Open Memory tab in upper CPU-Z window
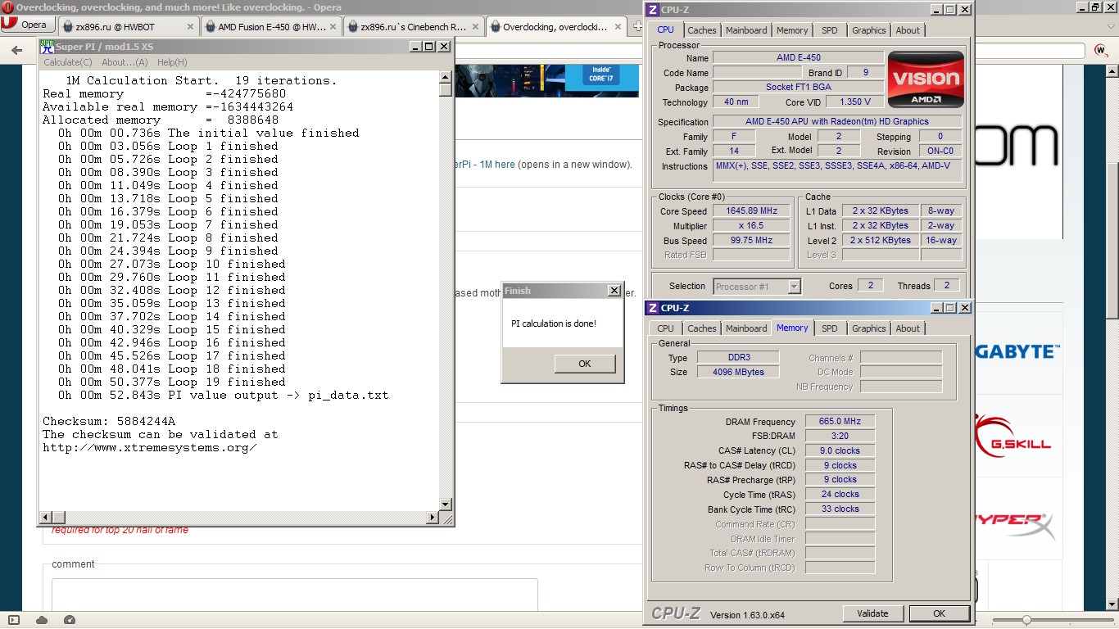The image size is (1119, 629). coord(792,30)
